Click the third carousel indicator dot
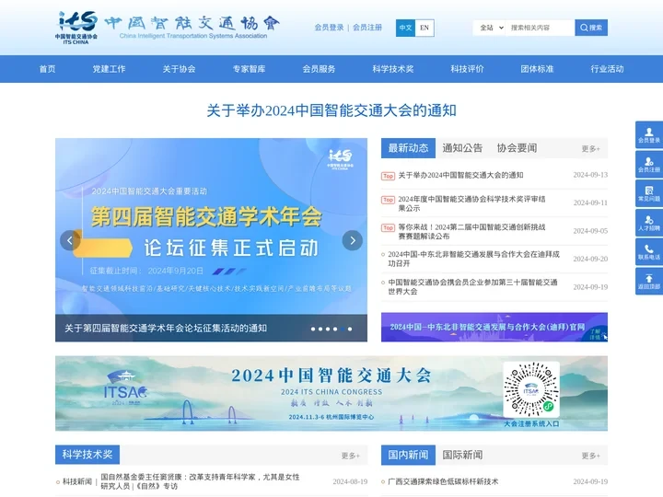Viewport: 663px width, 497px height. pos(328,329)
